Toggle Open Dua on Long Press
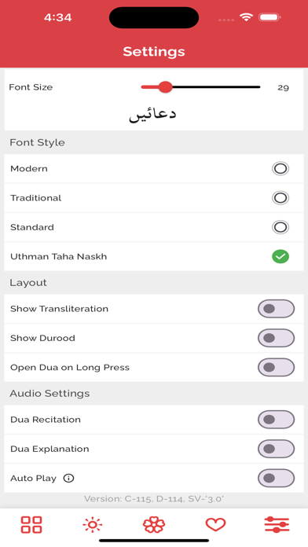The image size is (308, 547). [277, 367]
